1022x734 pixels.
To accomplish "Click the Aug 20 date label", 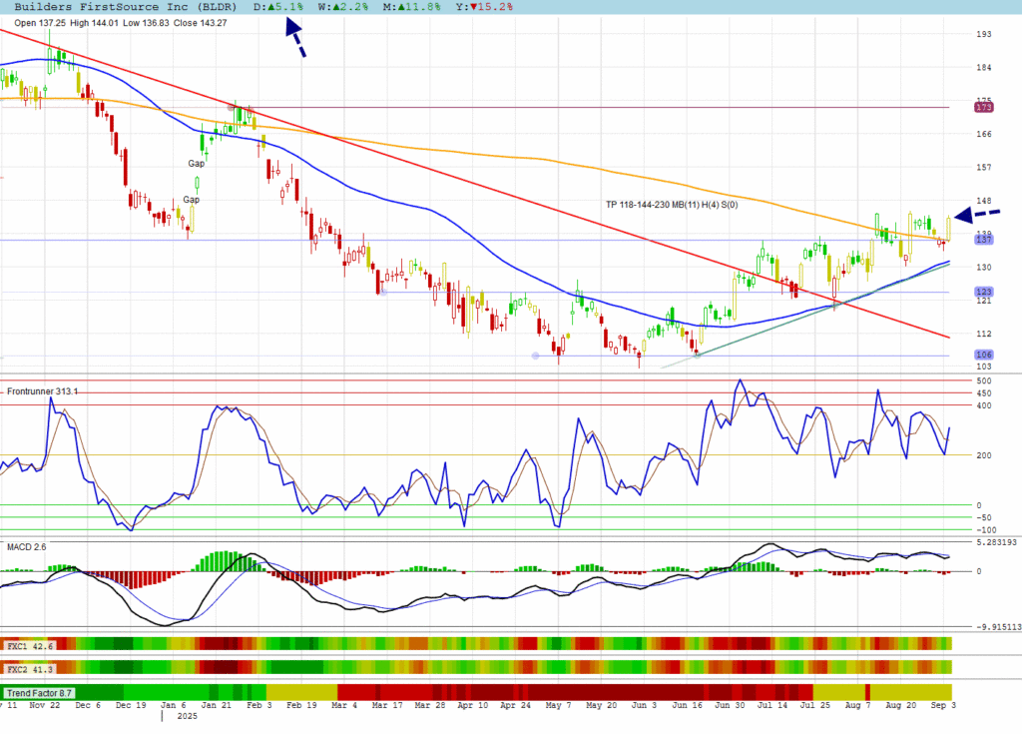I will [x=901, y=705].
